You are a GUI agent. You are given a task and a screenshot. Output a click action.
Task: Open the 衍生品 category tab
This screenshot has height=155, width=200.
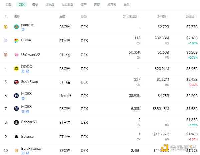pos(49,5)
